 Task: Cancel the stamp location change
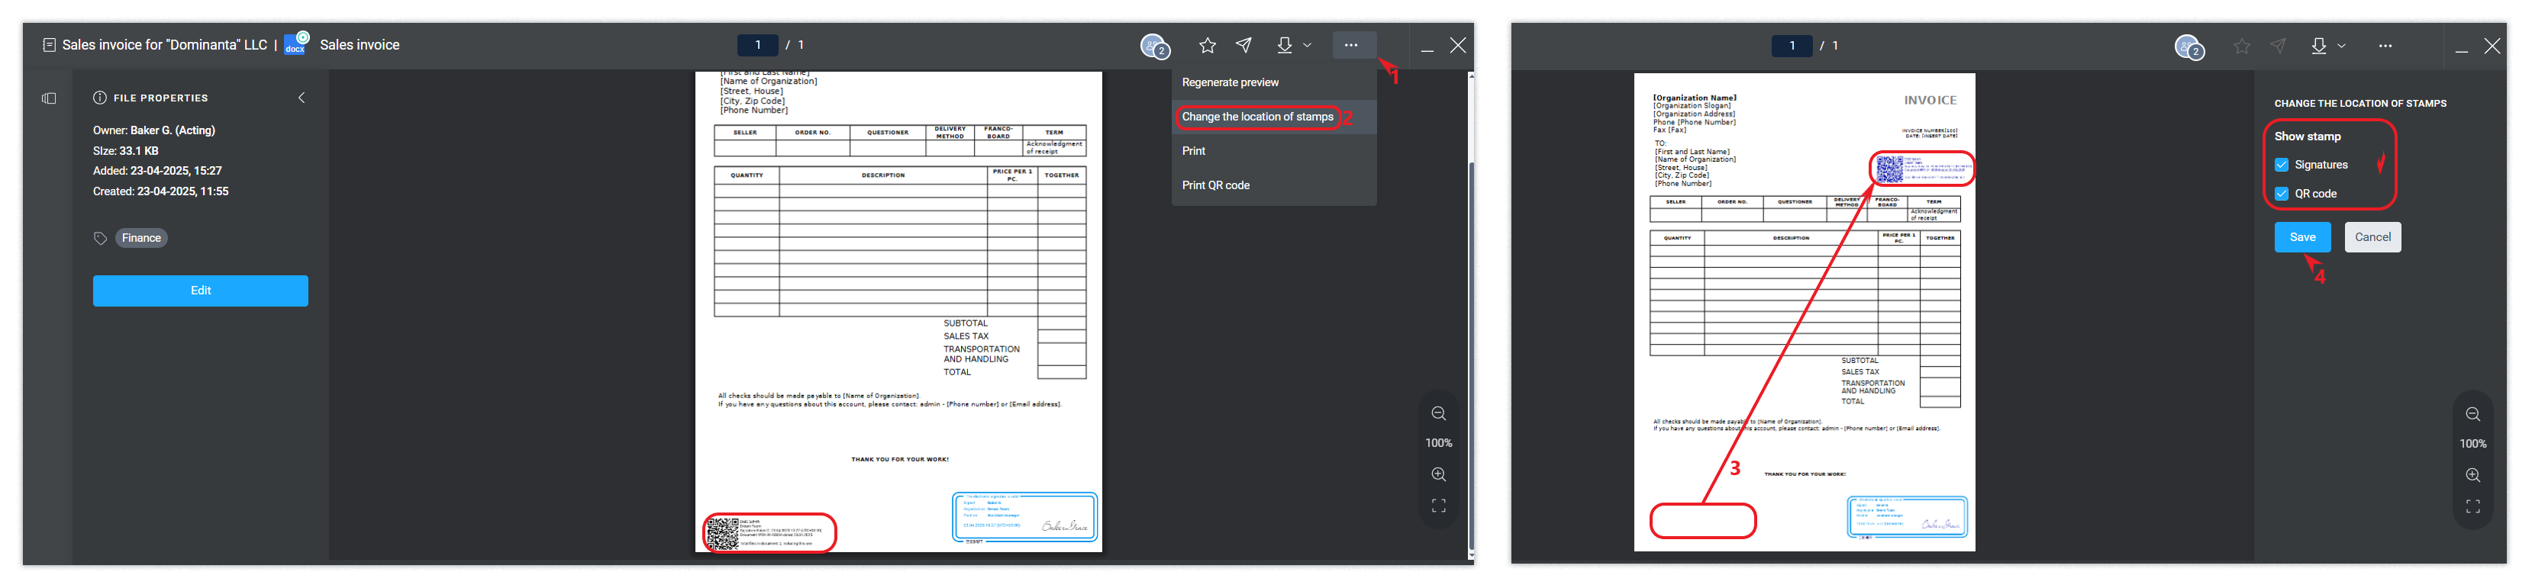(2372, 236)
